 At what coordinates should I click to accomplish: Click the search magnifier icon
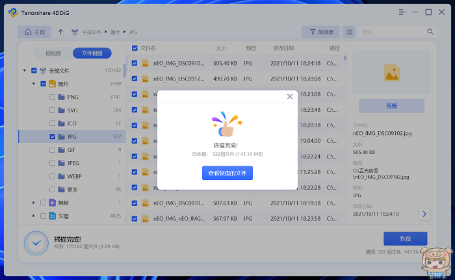coord(430,32)
